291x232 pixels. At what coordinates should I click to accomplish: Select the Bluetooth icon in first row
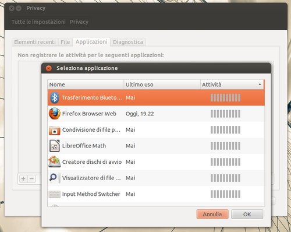(x=55, y=97)
